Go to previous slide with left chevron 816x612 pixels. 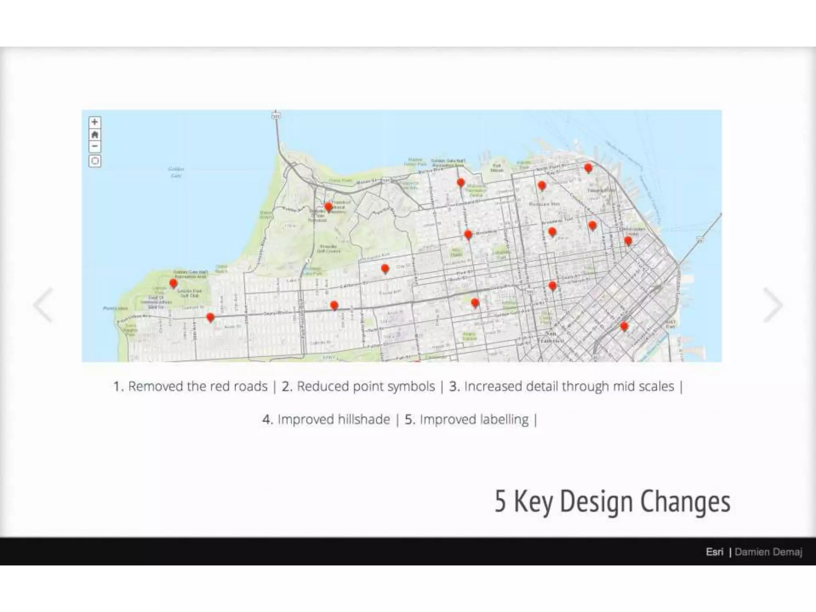43,305
